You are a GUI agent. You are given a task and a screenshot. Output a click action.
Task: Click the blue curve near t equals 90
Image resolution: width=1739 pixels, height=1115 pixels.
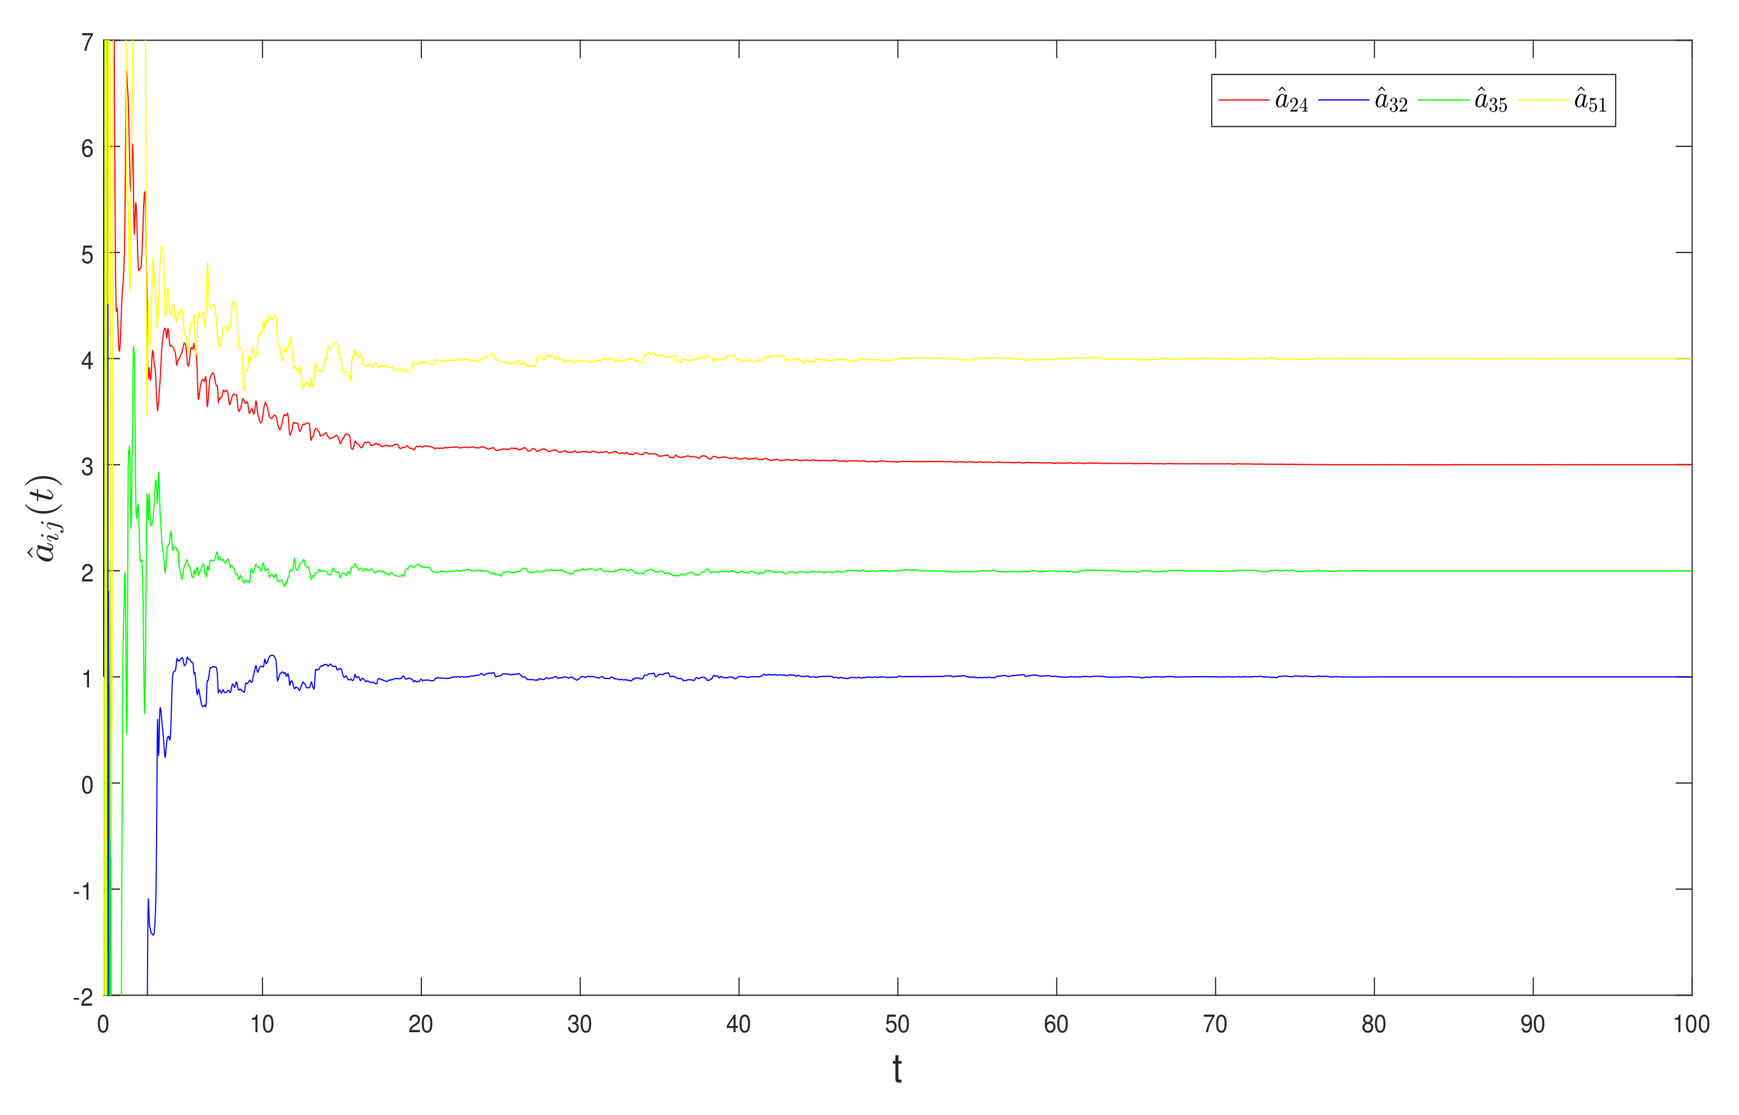[x=1533, y=676]
